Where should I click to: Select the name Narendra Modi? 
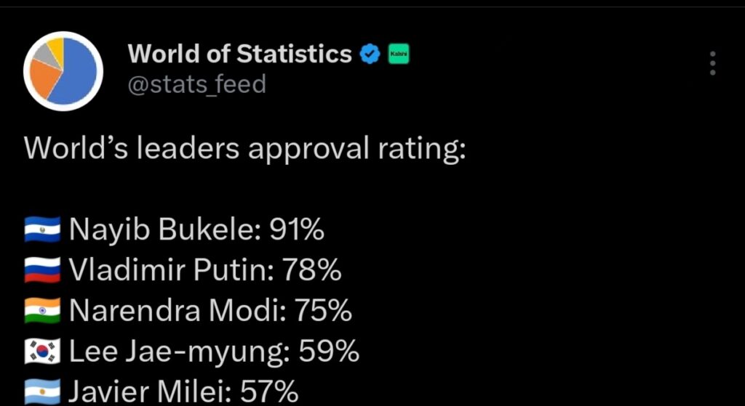[176, 312]
